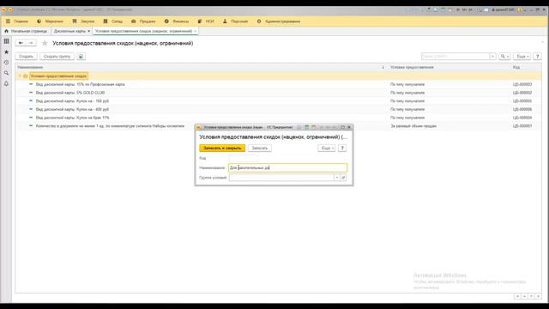The image size is (549, 309).
Task: Close the Условия предоставления скидок dialog window
Action: click(x=349, y=127)
